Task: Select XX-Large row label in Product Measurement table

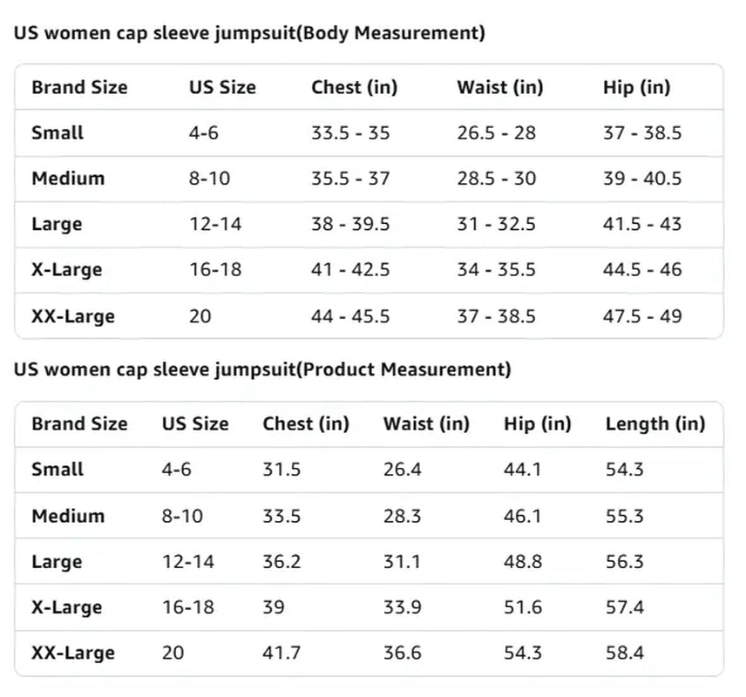Action: coord(73,653)
